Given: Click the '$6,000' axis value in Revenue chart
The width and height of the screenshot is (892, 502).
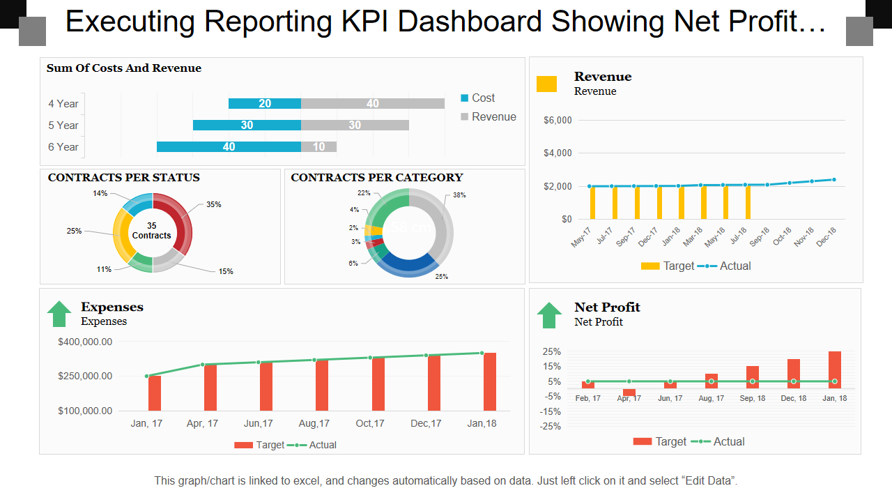Looking at the screenshot, I should pos(557,120).
